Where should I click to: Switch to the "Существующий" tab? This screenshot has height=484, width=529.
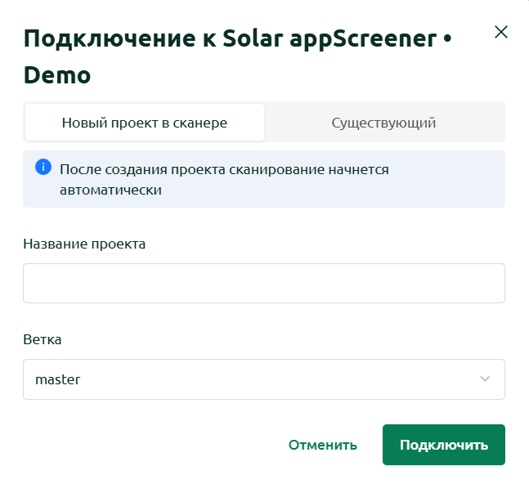tap(383, 123)
